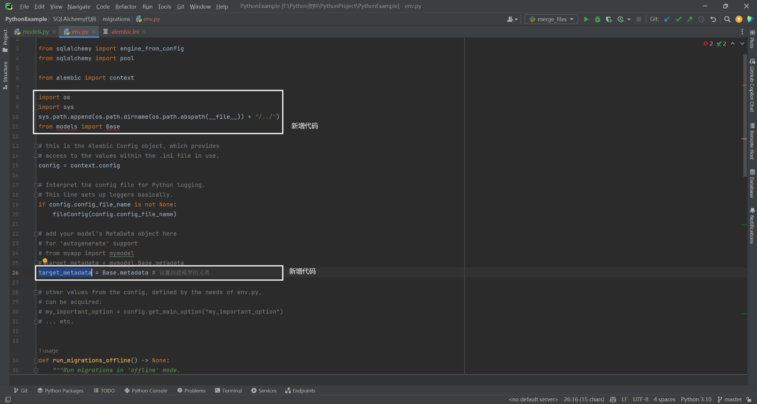Click the migrations breadcrumb above the editor

pyautogui.click(x=116, y=19)
